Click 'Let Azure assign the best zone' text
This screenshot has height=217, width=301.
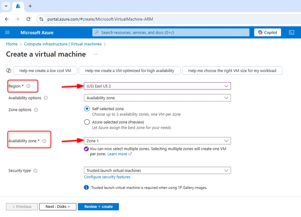click(131, 128)
